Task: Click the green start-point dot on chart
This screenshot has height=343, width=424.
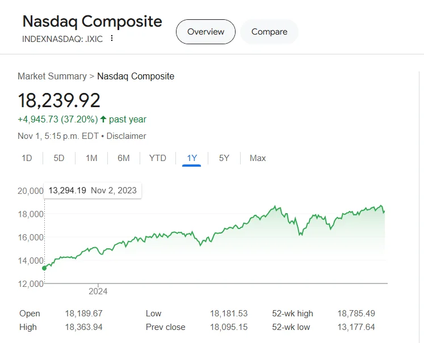Action: pyautogui.click(x=44, y=268)
